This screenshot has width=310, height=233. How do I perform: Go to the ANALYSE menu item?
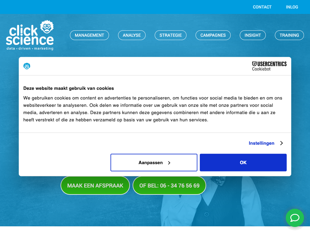[x=132, y=35]
